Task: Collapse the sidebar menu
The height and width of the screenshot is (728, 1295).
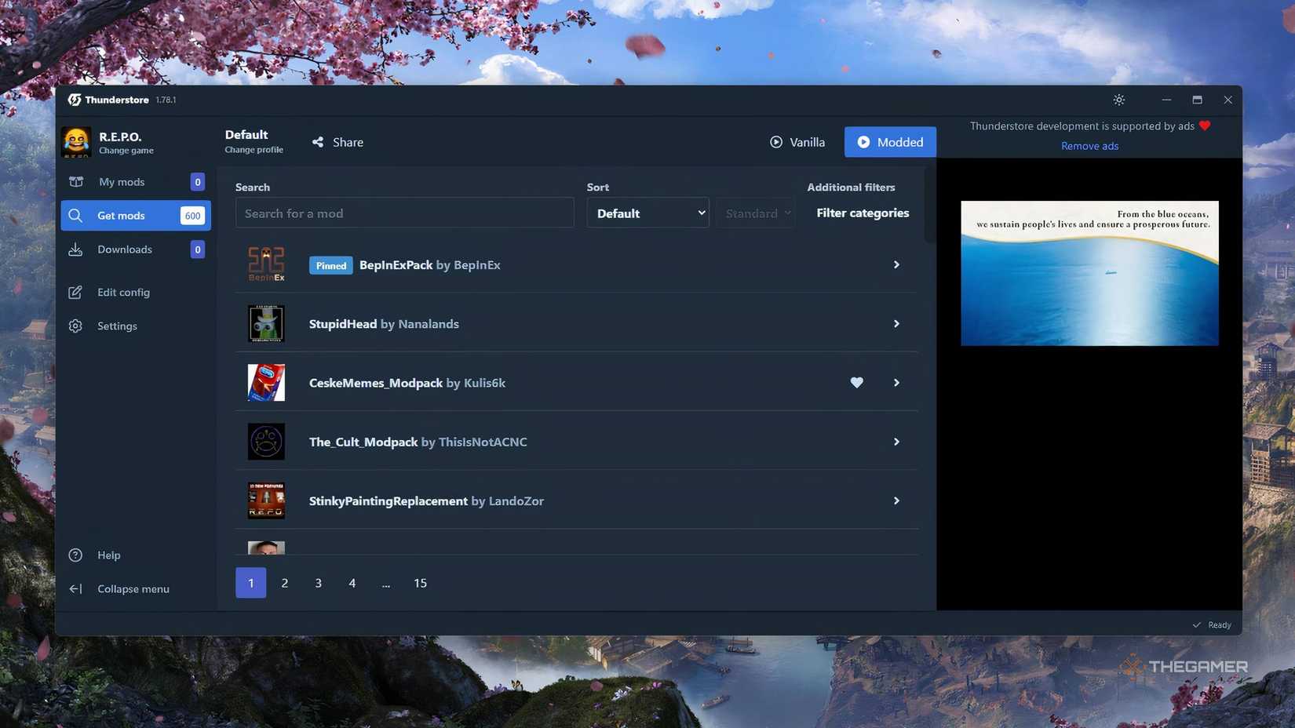Action: pos(133,588)
